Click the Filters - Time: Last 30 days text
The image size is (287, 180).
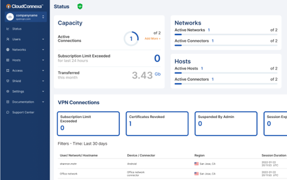(x=82, y=144)
